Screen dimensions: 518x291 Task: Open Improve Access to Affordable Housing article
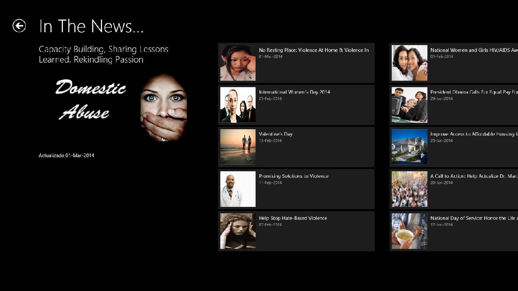pyautogui.click(x=474, y=134)
